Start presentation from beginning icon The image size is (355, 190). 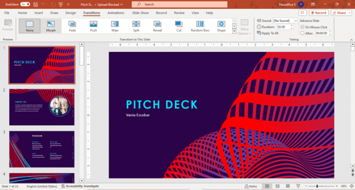pos(60,4)
